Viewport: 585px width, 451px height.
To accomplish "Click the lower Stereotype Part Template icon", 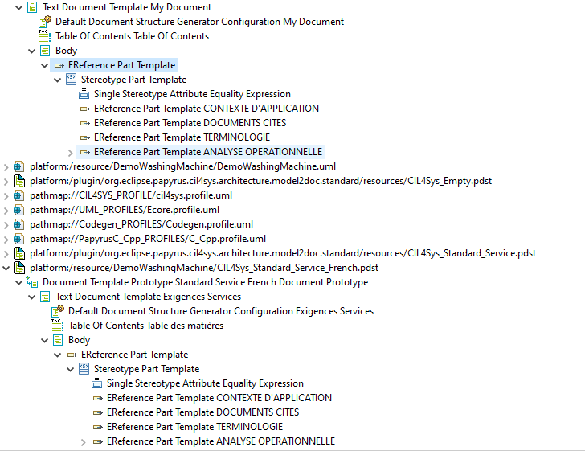I will pos(84,369).
